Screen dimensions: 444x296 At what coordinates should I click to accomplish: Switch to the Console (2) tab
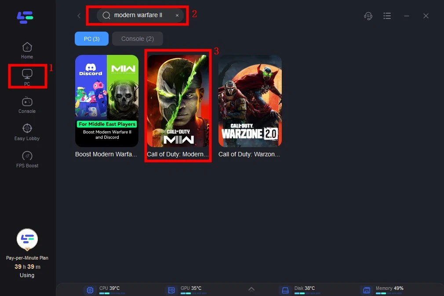[137, 39]
